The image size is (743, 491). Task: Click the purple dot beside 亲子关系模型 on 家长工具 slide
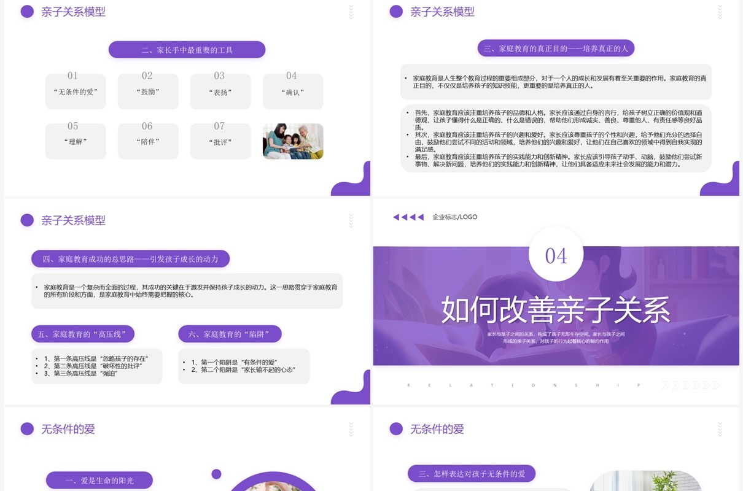click(27, 12)
